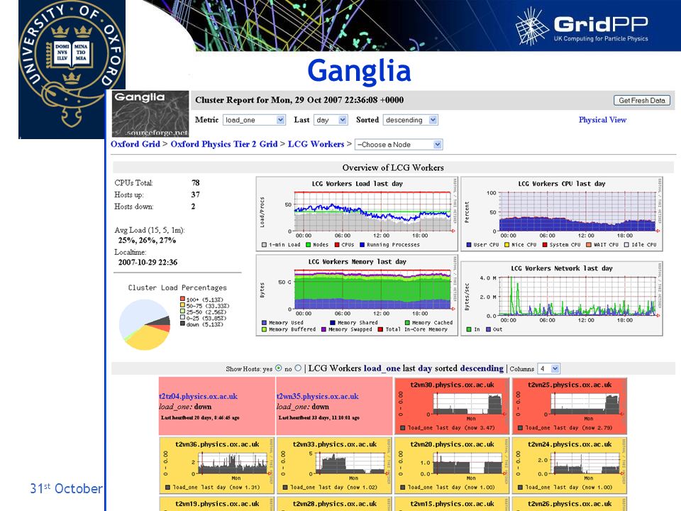Click the Hosts up value 37
681x511 pixels.
(x=196, y=194)
